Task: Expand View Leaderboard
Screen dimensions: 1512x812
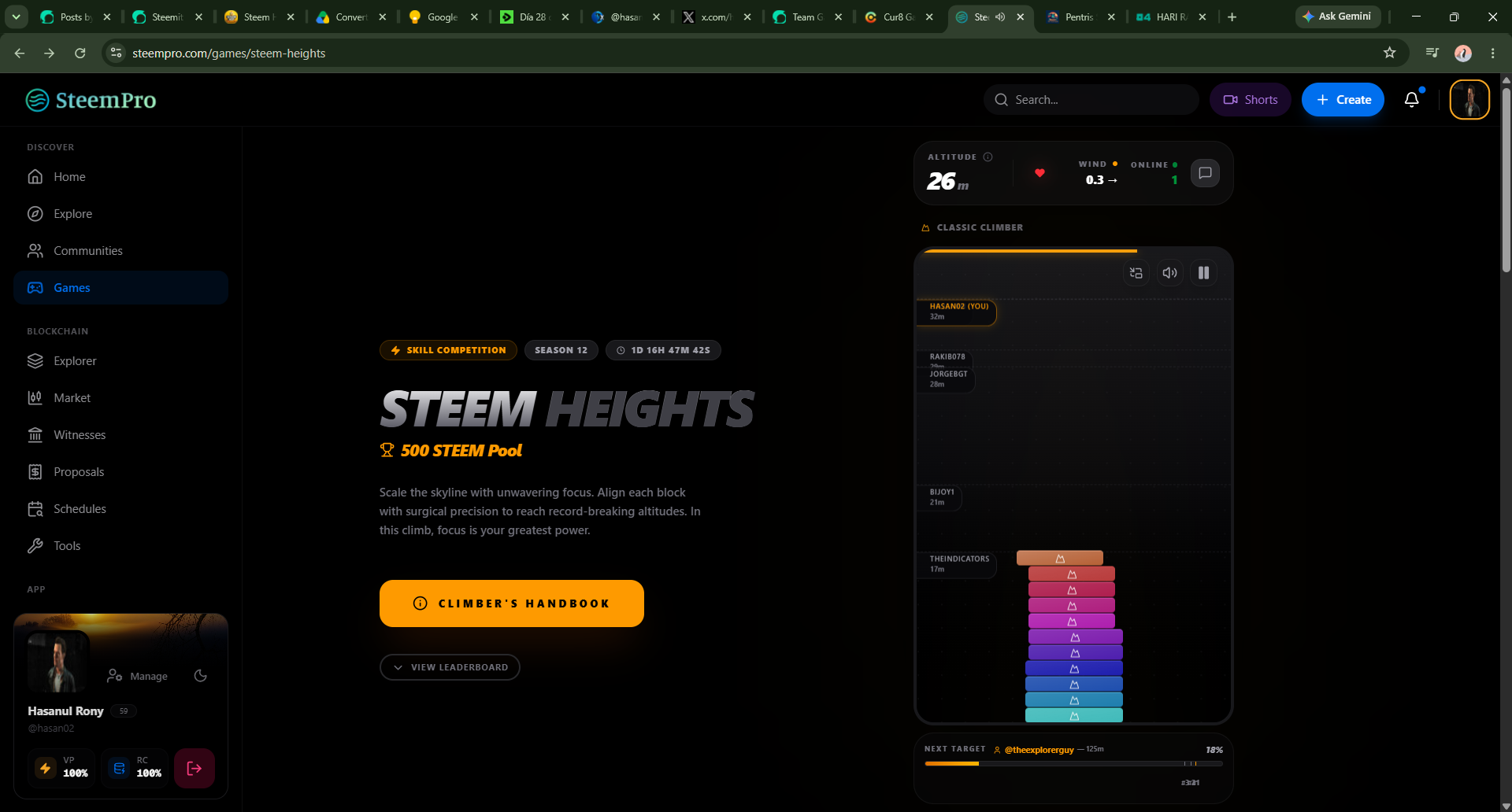Action: point(450,667)
